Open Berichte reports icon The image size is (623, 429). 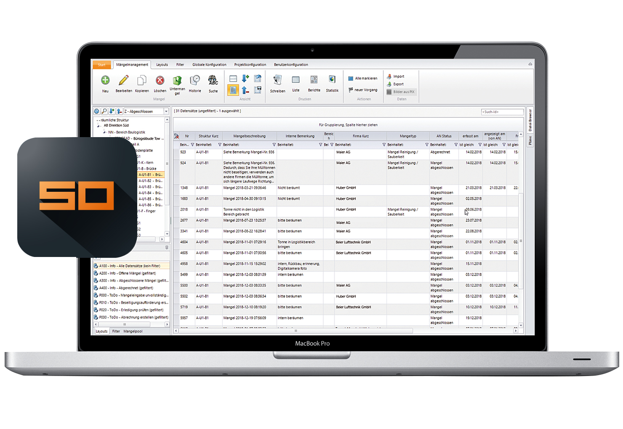coord(314,80)
